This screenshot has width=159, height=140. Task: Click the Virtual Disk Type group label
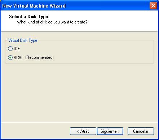click(23, 40)
